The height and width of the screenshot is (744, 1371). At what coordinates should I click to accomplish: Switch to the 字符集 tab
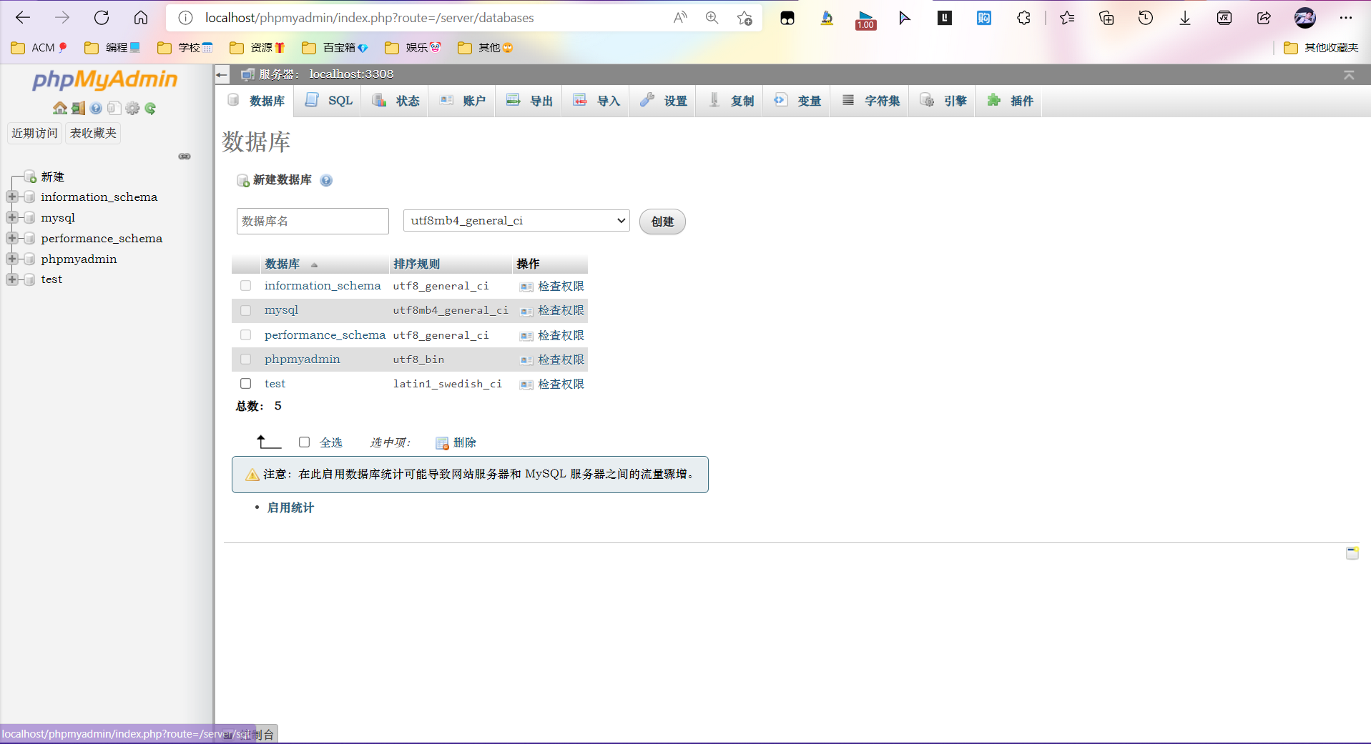(871, 101)
